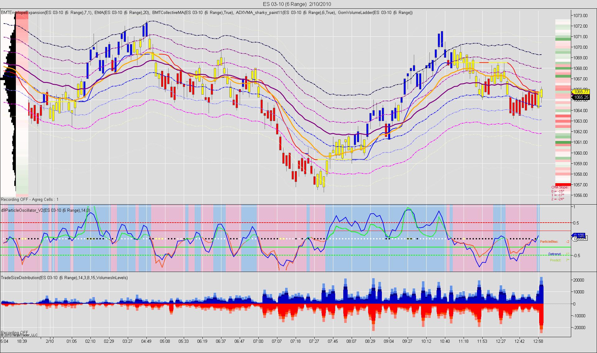Click the 1068.00 price axis label
The width and height of the screenshot is (597, 353).
[x=580, y=68]
